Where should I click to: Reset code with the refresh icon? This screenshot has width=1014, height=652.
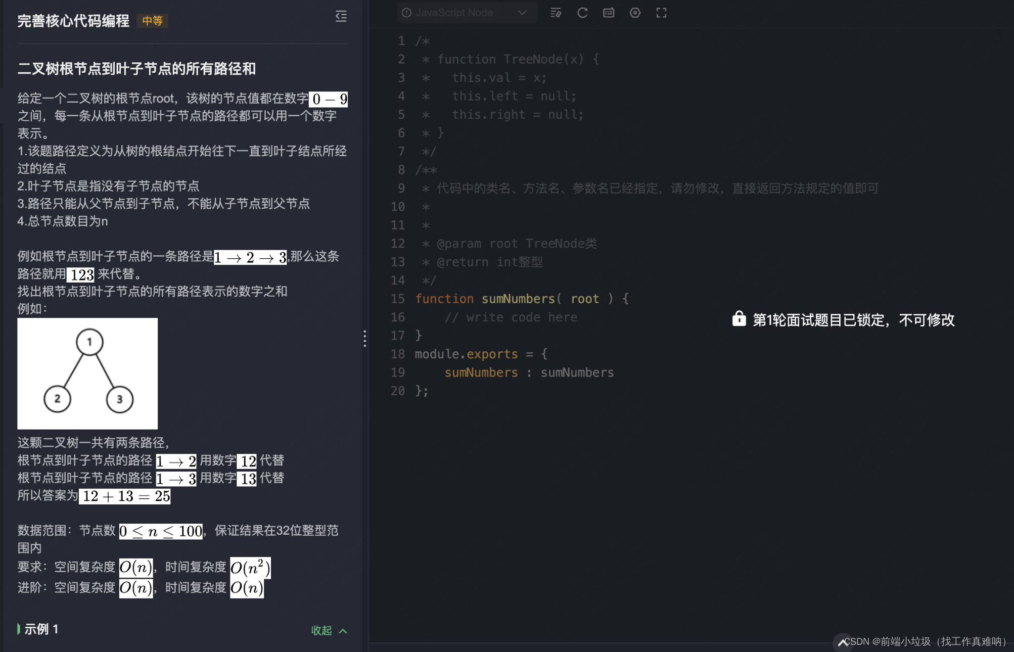click(582, 13)
